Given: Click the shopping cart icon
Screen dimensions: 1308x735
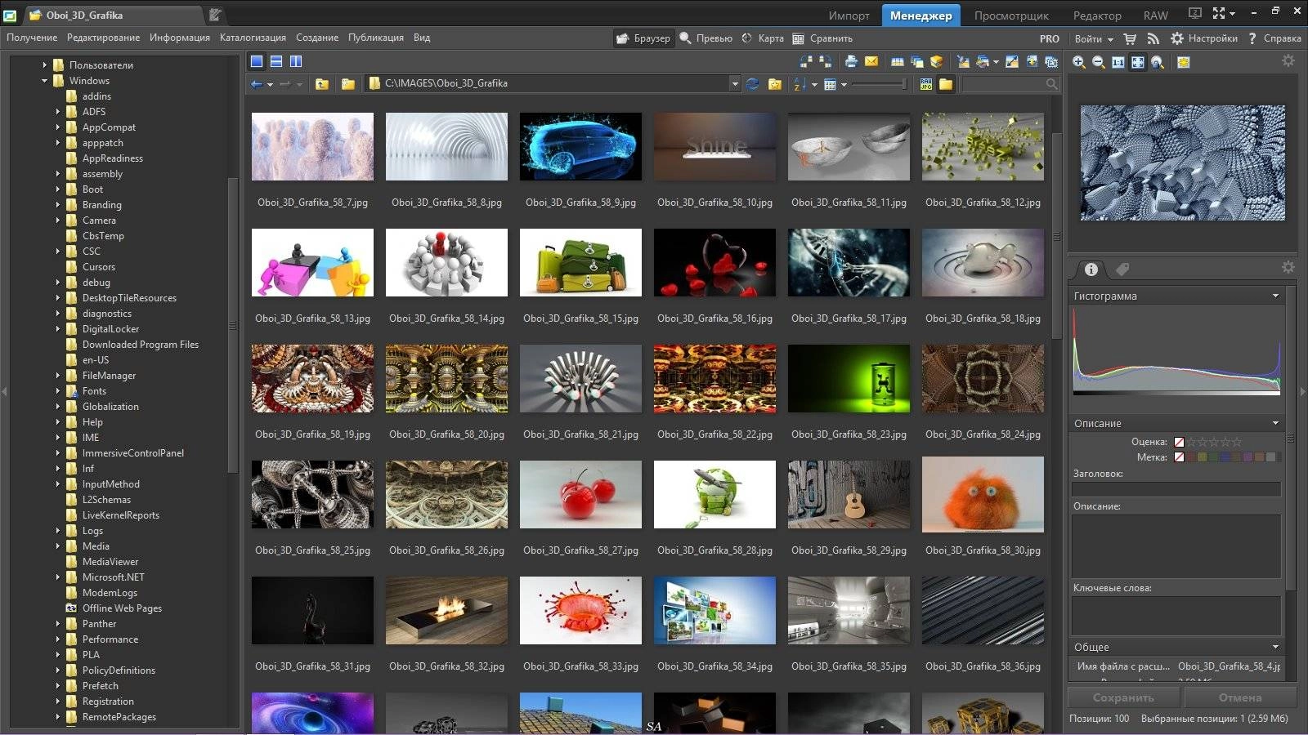Looking at the screenshot, I should click(x=1131, y=38).
